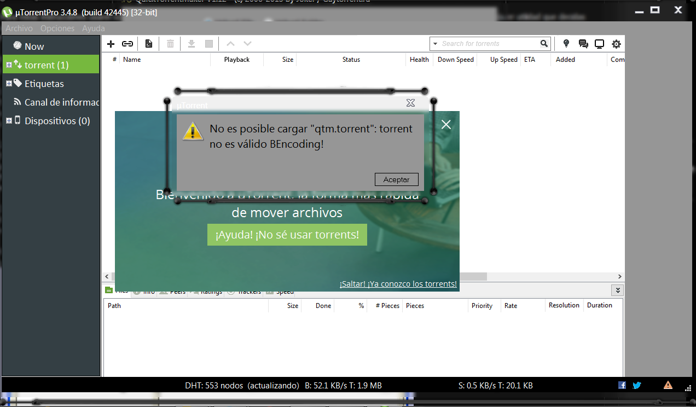Expand the torrent (1) tree node

coord(9,65)
